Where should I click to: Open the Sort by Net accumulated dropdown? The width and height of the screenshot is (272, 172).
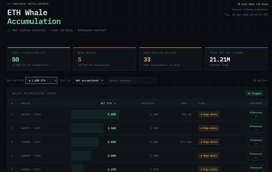click(x=88, y=81)
